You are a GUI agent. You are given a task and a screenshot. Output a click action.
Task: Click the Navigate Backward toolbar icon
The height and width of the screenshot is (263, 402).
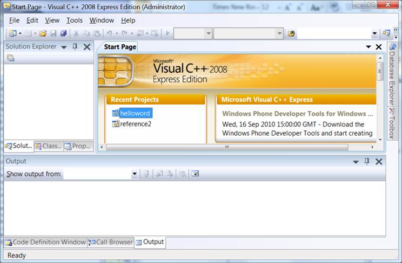[140, 33]
